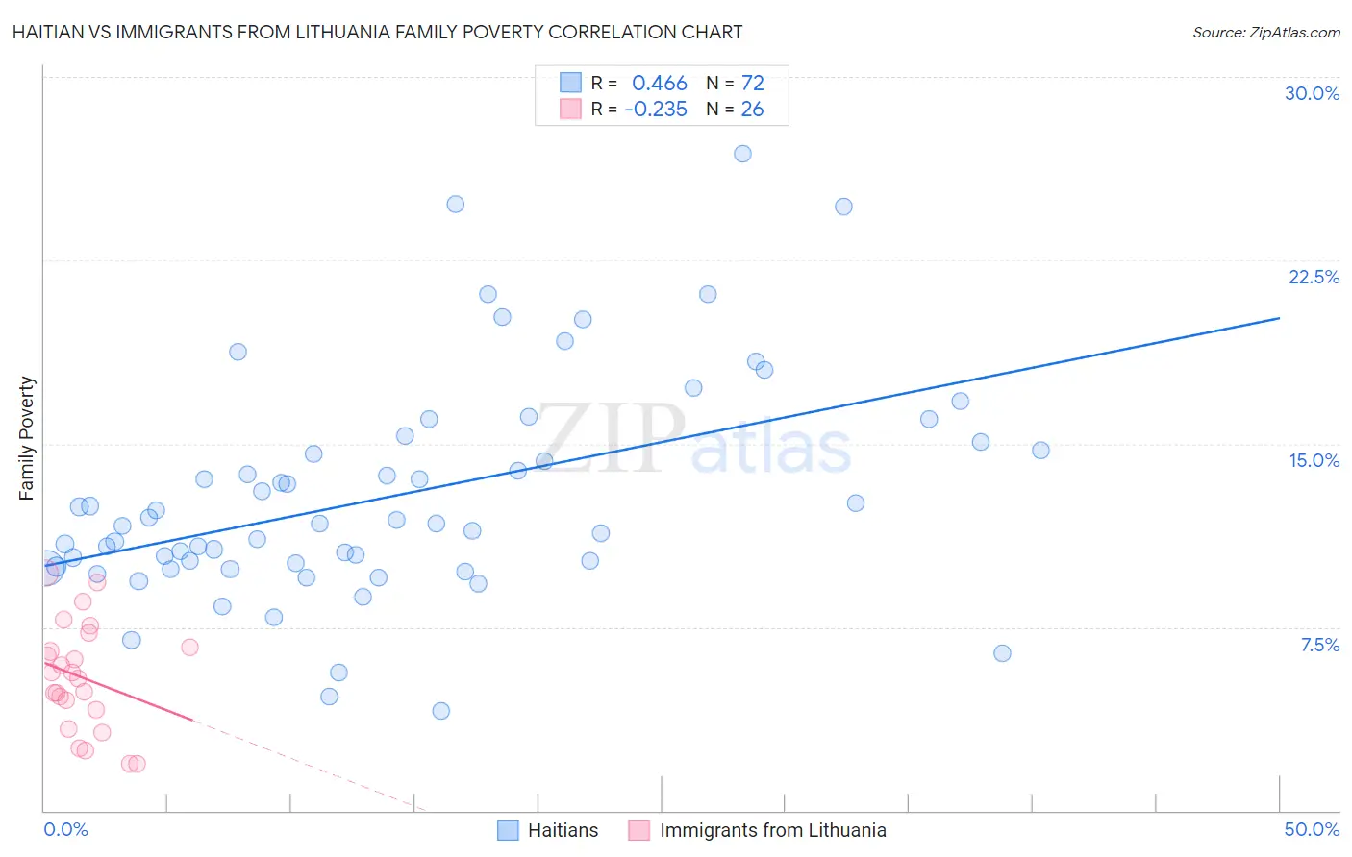Image resolution: width=1352 pixels, height=857 pixels.
Task: Click the pink swatch in the R = -0.235 stats box
Action: pos(571,109)
